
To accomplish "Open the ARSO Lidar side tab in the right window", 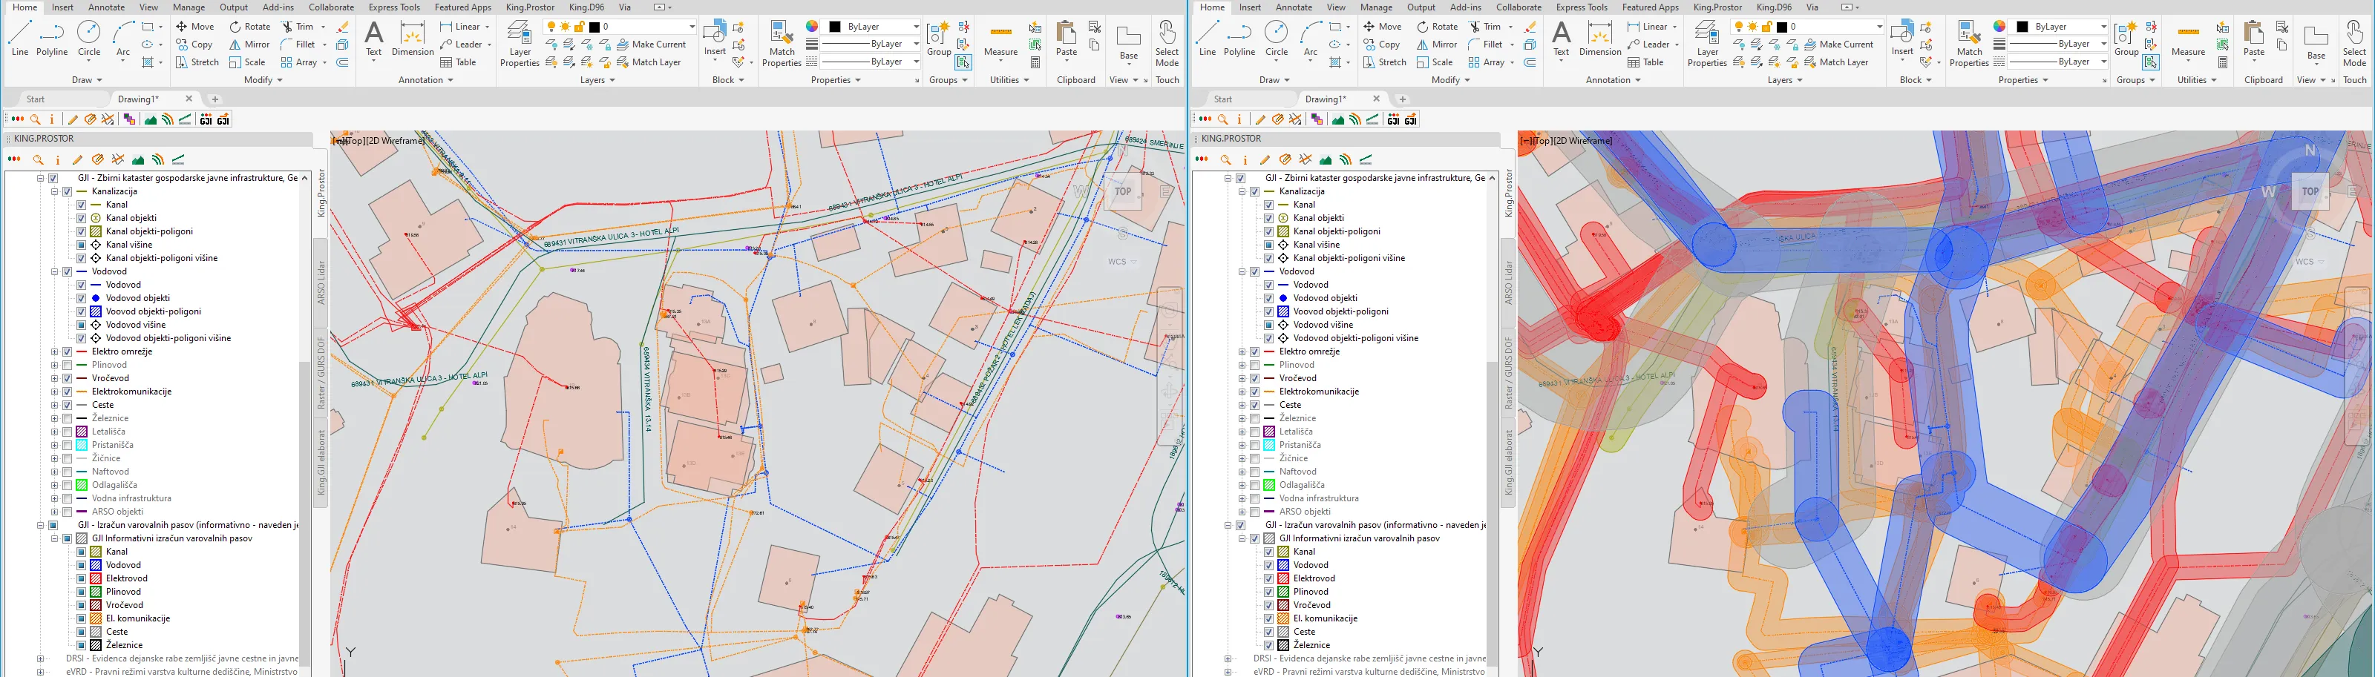I will point(1508,282).
